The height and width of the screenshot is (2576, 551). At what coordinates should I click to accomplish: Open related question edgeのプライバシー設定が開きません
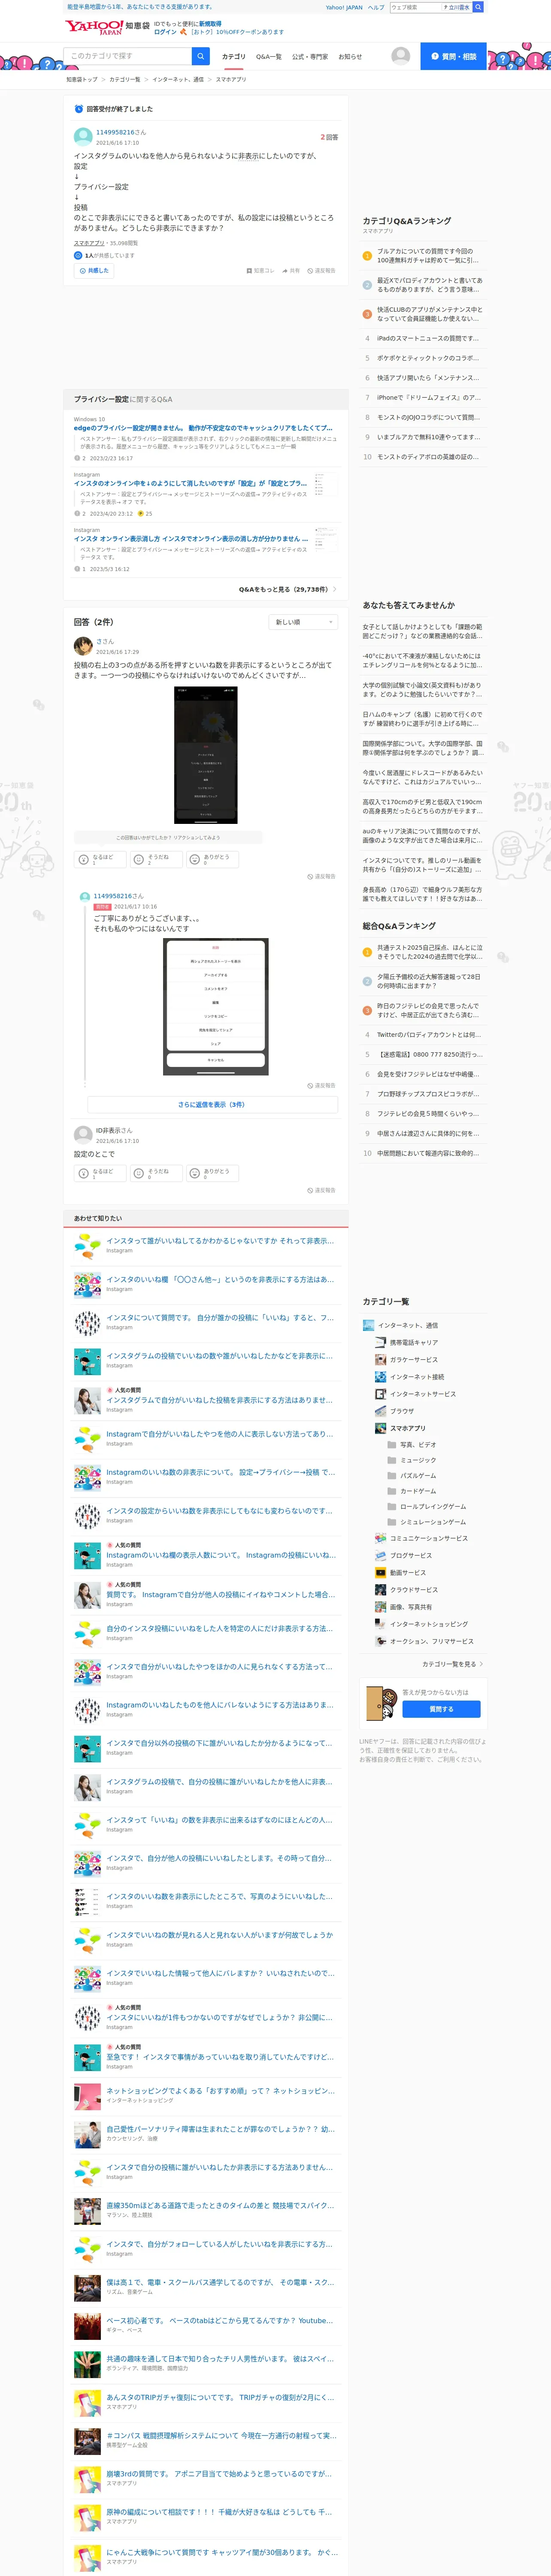tap(203, 428)
